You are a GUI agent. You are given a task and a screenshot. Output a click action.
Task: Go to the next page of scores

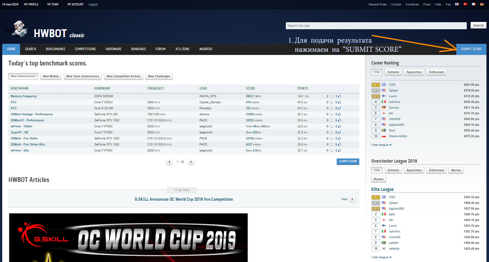191,162
